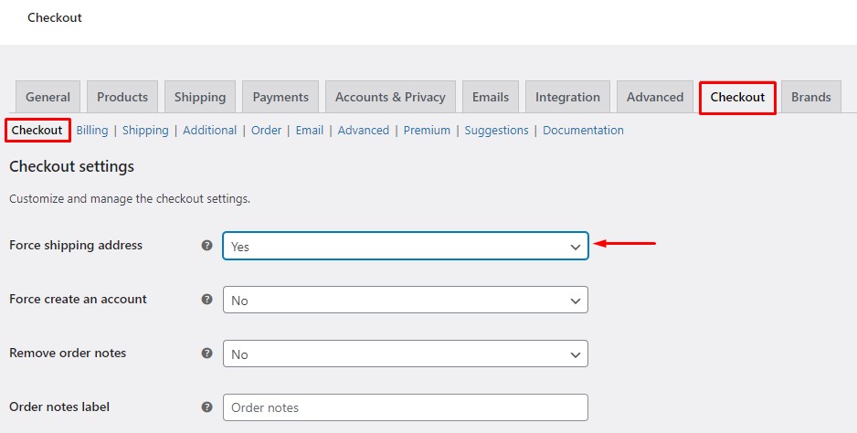Select the Accounts & Privacy tab
857x433 pixels.
pos(390,97)
